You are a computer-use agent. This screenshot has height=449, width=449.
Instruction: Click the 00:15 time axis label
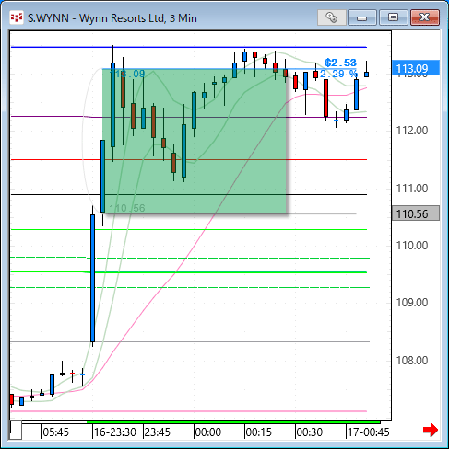pyautogui.click(x=259, y=432)
